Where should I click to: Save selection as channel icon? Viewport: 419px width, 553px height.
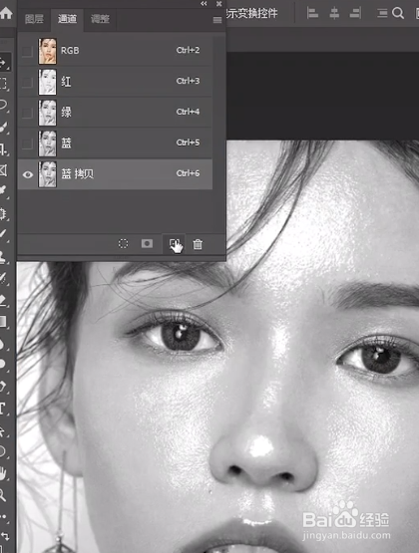(x=147, y=244)
